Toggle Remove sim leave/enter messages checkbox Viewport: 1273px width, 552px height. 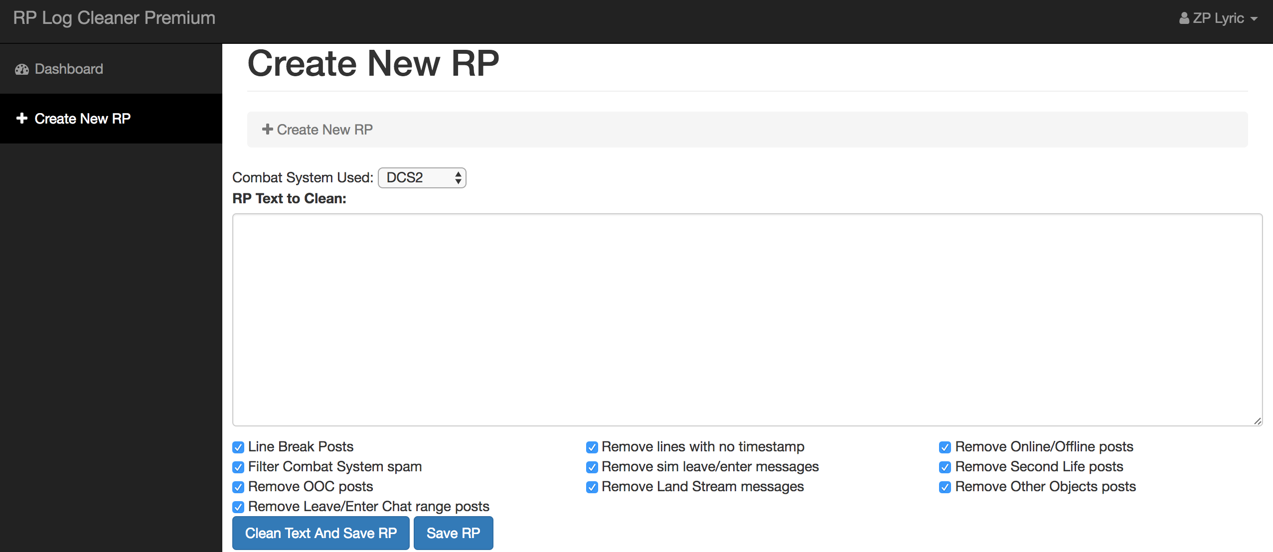592,467
